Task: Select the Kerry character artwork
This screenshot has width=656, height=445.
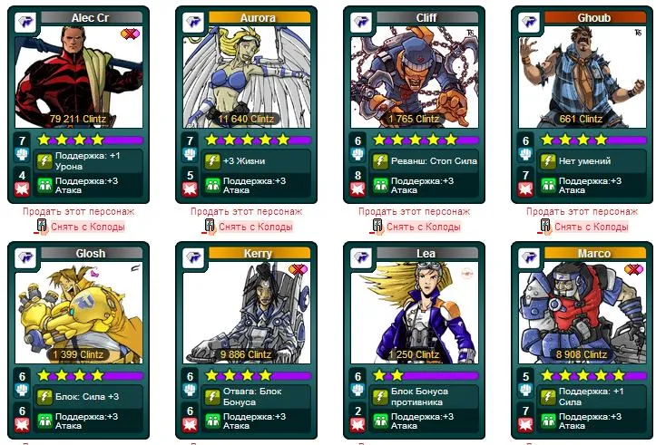Action: [x=247, y=313]
